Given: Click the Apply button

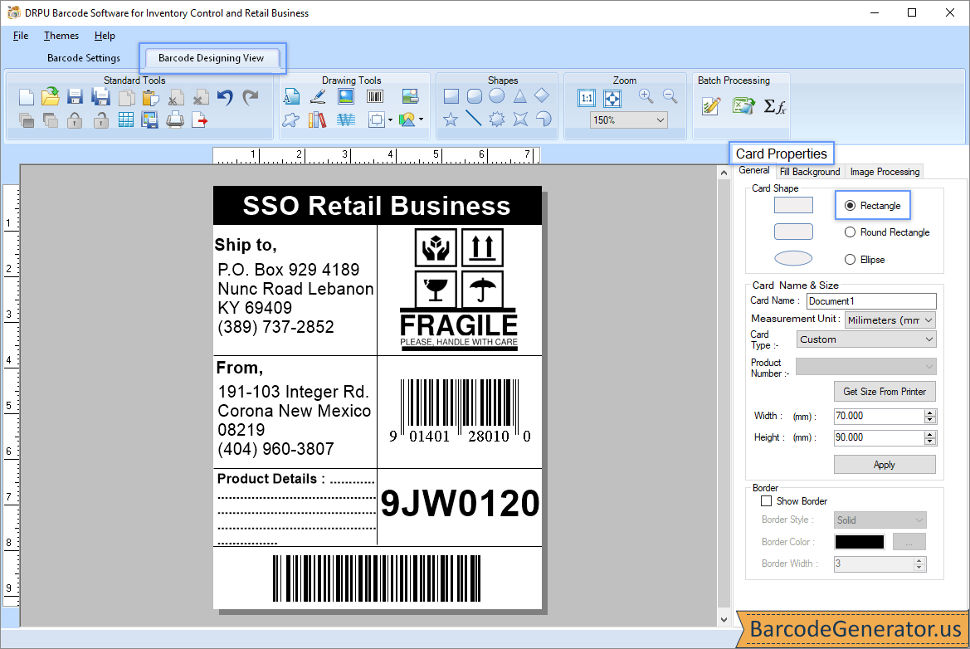Looking at the screenshot, I should [x=885, y=465].
